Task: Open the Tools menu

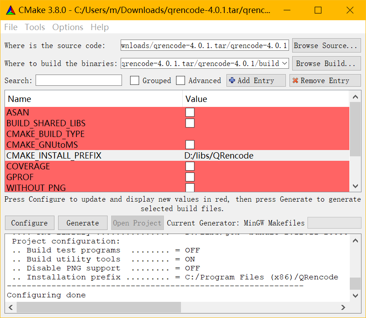Action: tap(35, 27)
